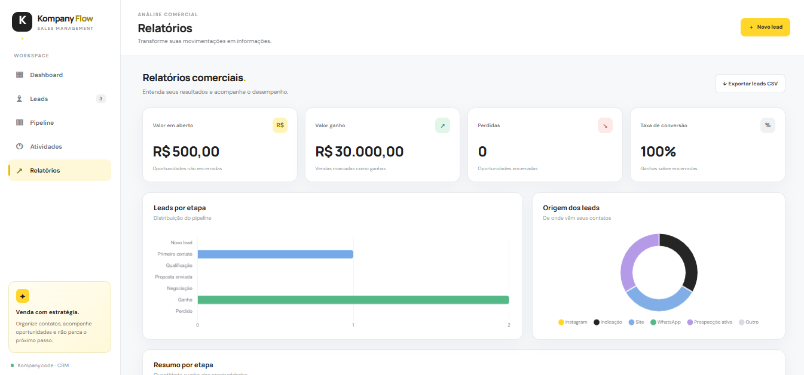Viewport: 804px width, 375px height.
Task: Click the Outro legend swatch
Action: [741, 322]
